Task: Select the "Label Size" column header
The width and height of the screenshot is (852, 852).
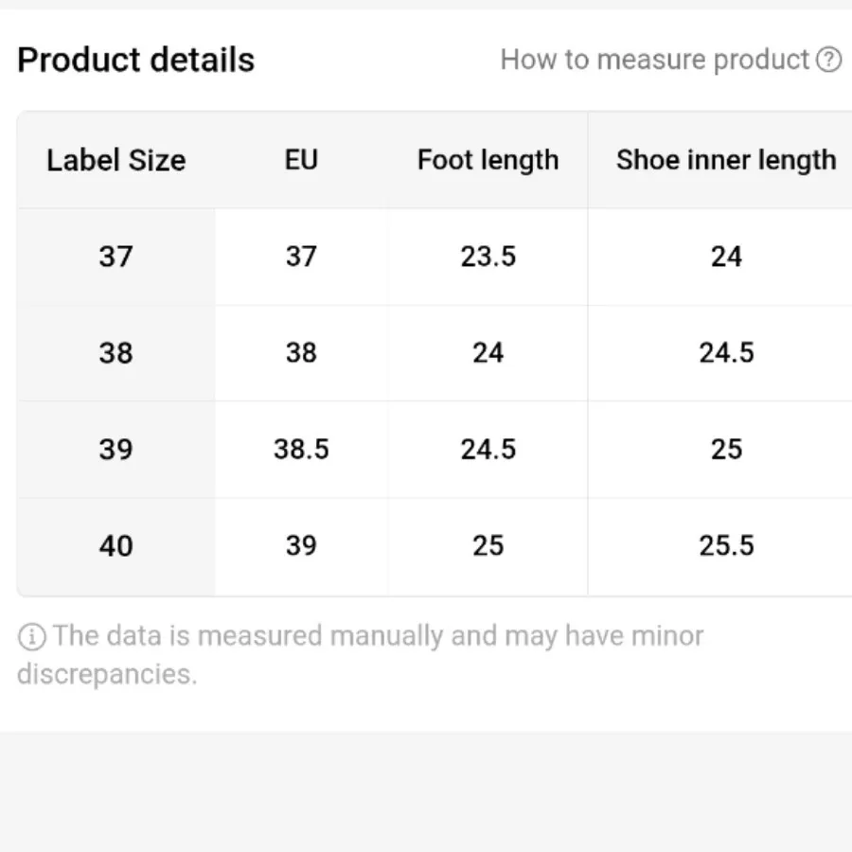Action: 115,160
